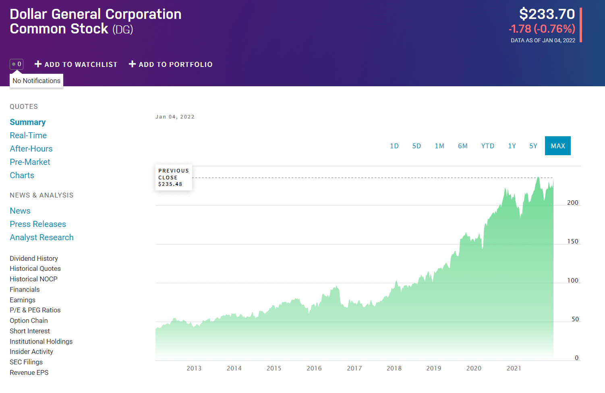The width and height of the screenshot is (605, 393).
Task: Click the 2021 label on the chart axis
Action: (514, 368)
